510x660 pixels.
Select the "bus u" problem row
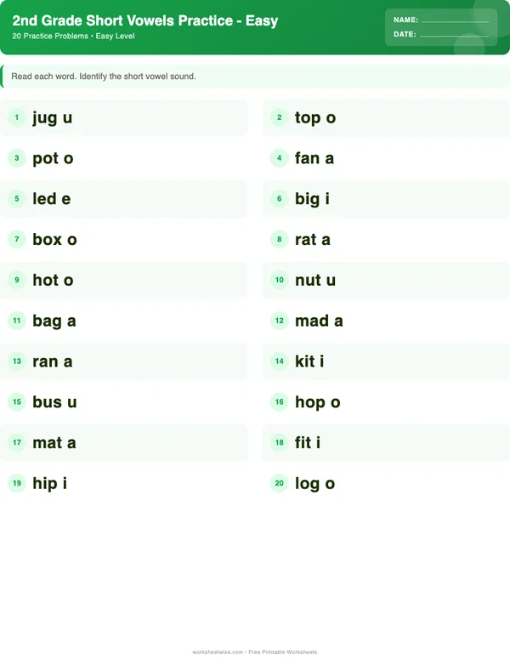[123, 401]
